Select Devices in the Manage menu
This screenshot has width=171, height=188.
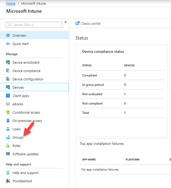pyautogui.click(x=18, y=88)
